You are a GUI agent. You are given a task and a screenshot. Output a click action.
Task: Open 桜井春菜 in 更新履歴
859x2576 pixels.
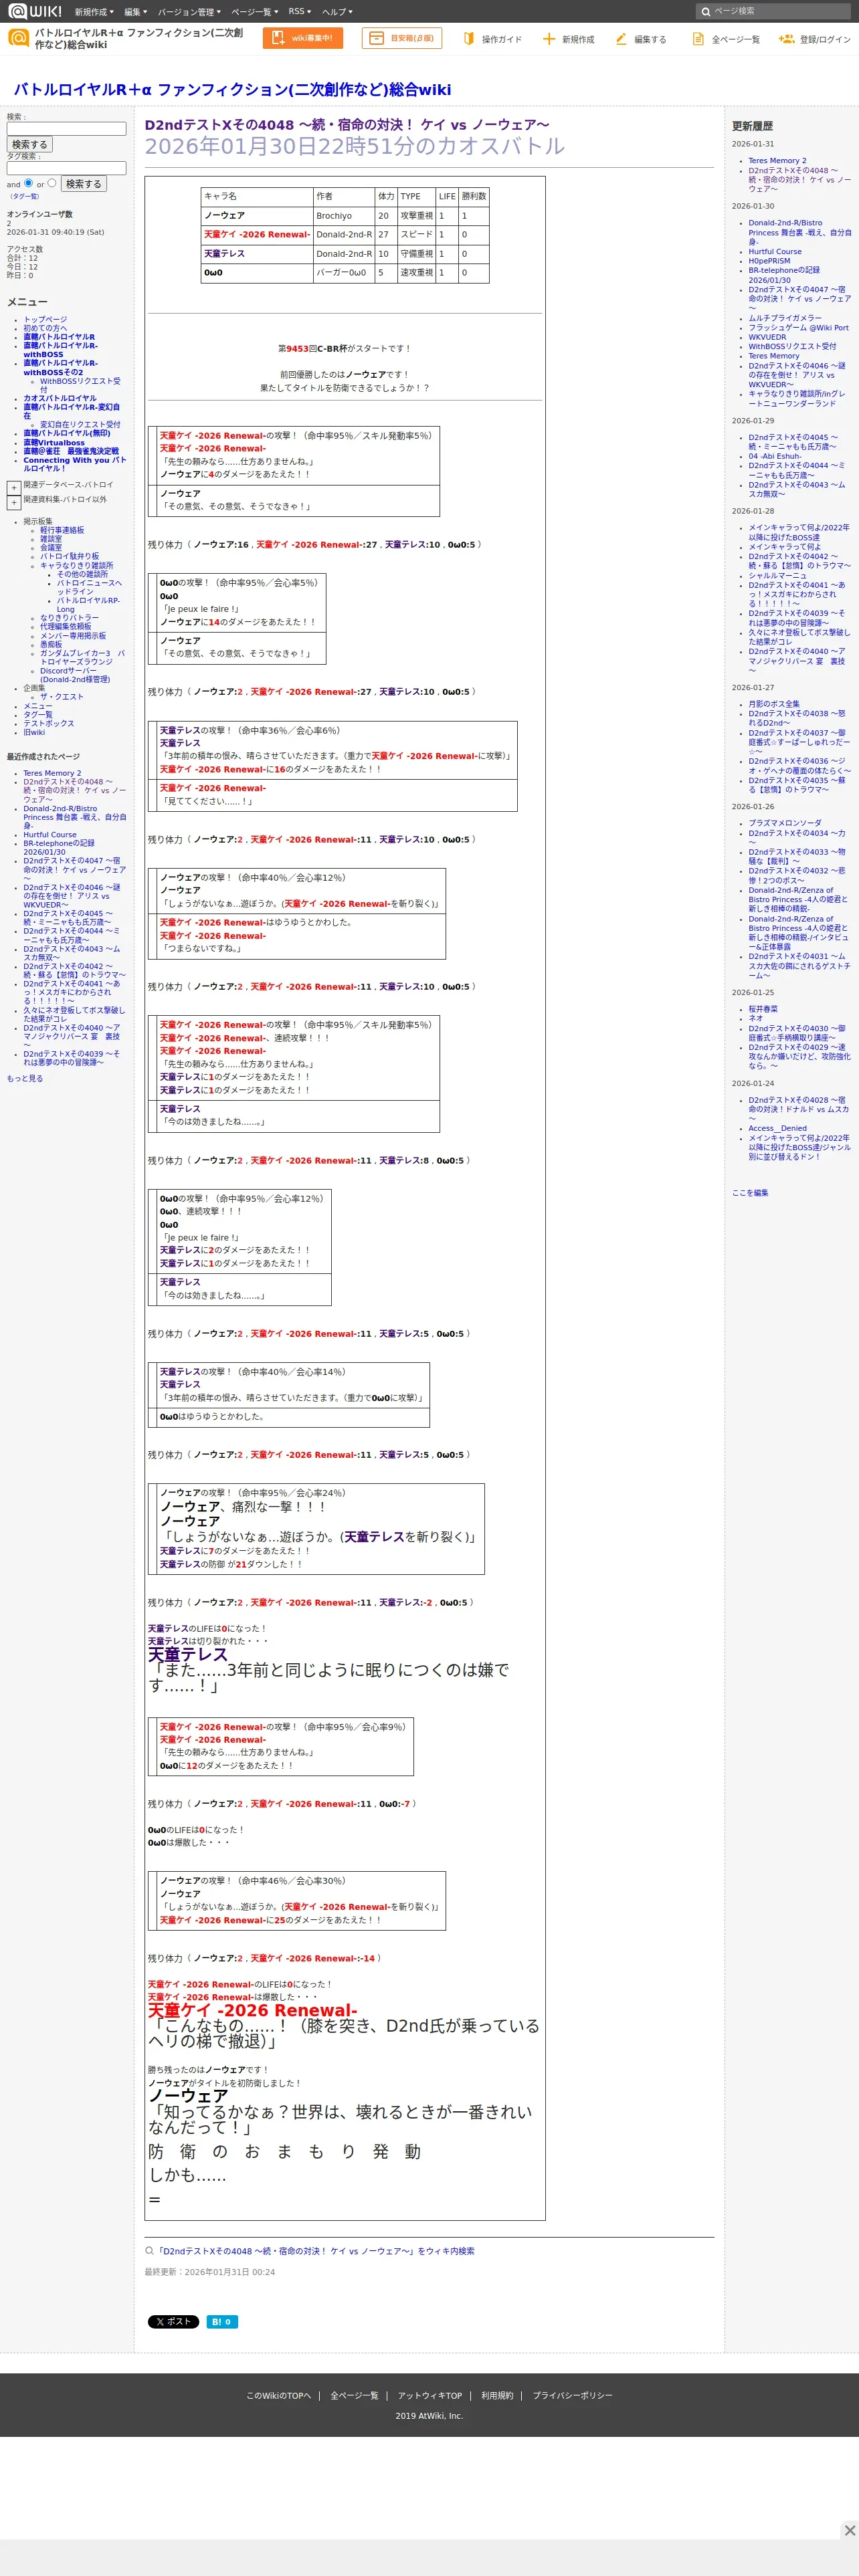coord(763,1009)
